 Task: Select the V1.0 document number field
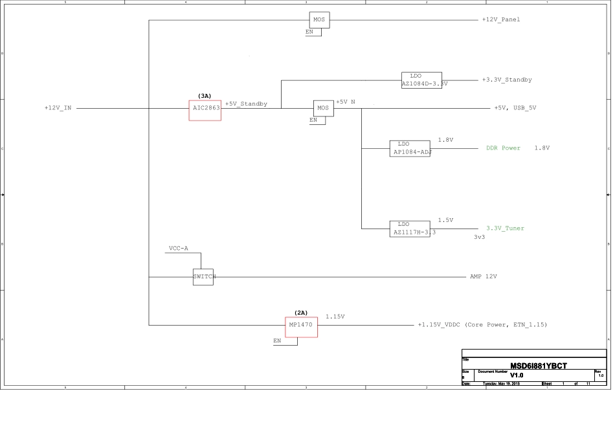[x=516, y=375]
